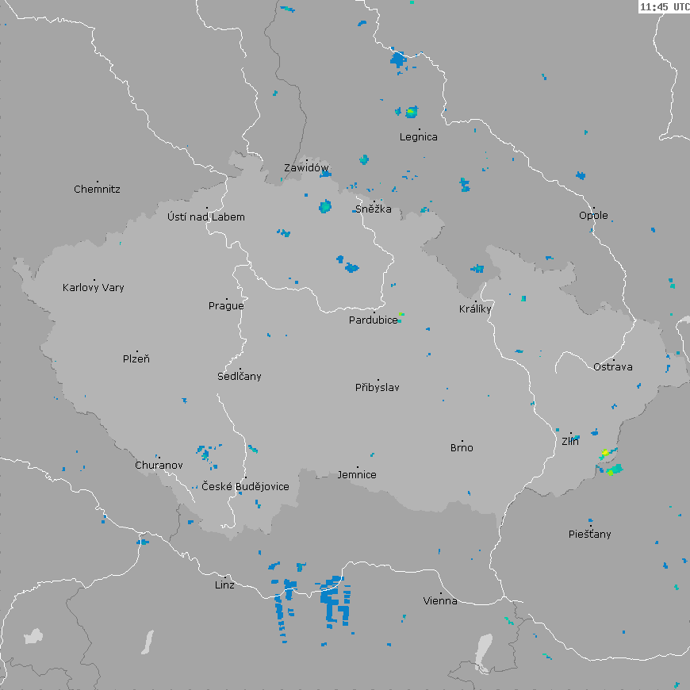Select the Pardubice map label

[x=373, y=320]
